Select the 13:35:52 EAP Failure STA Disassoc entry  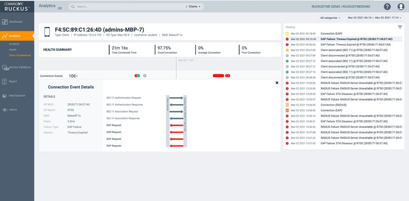coord(344,94)
